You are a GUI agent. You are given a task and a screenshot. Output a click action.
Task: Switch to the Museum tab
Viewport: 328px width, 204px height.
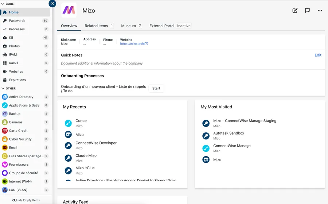pyautogui.click(x=131, y=26)
